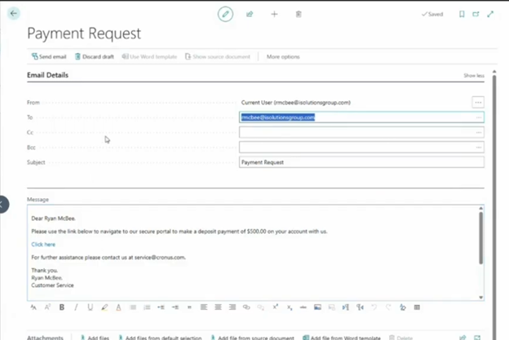Click the page vertical scrollbar
Viewport: 509px width, 340px height.
pos(494,208)
